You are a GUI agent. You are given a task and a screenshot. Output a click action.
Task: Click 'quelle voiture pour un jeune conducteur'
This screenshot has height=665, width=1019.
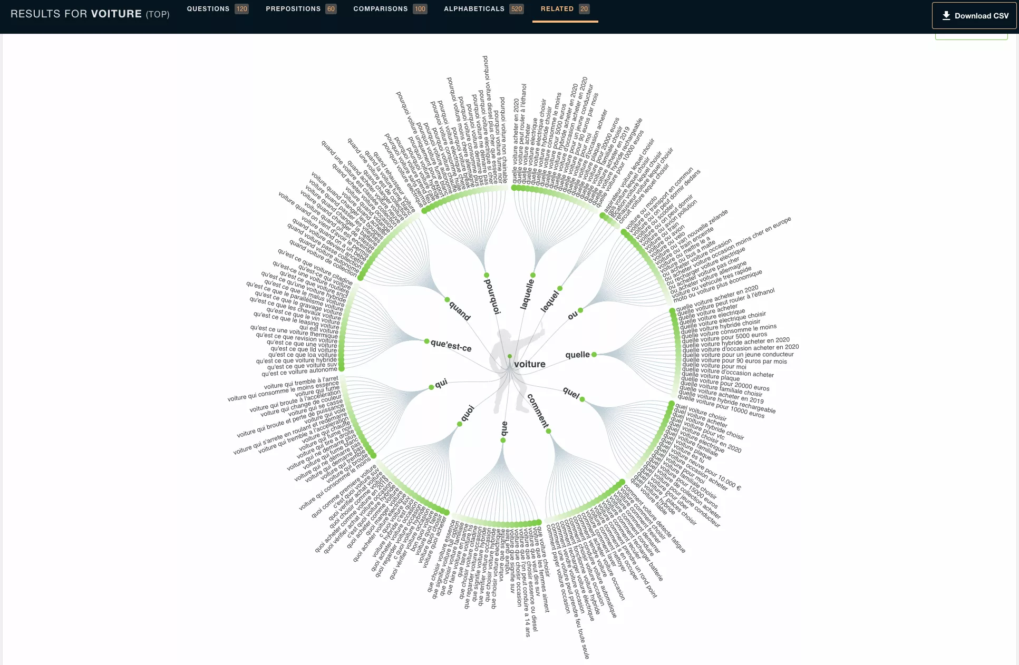coord(738,355)
